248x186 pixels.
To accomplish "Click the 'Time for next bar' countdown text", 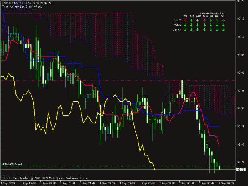I will point(22,6).
